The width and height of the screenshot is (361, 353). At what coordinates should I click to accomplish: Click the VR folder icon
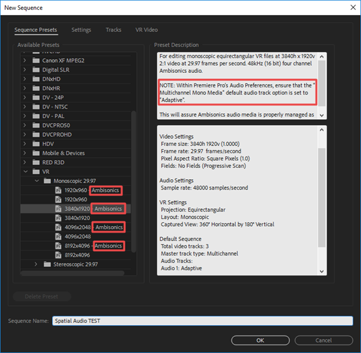[x=36, y=171]
